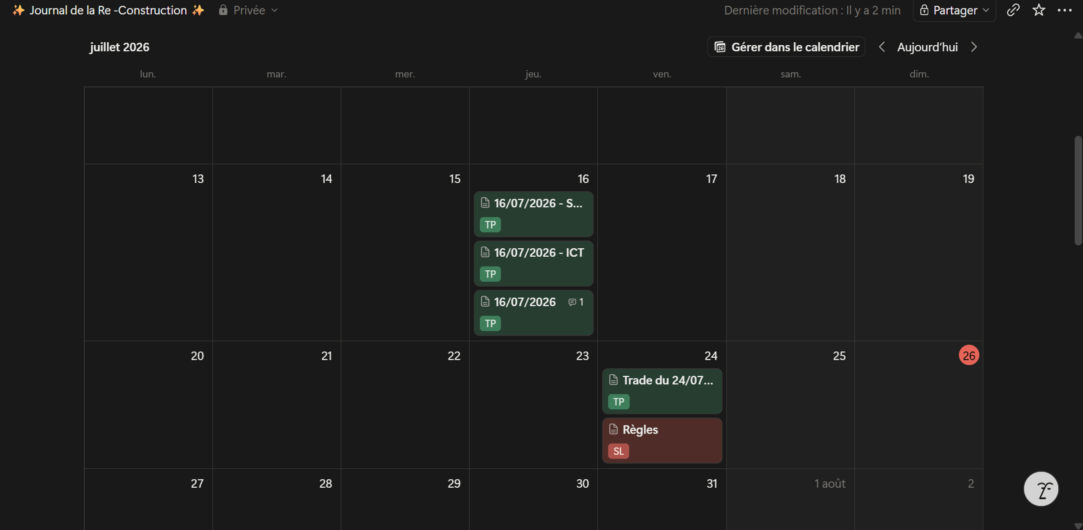Click the juillet 2026 month heading
The height and width of the screenshot is (530, 1083).
(119, 47)
